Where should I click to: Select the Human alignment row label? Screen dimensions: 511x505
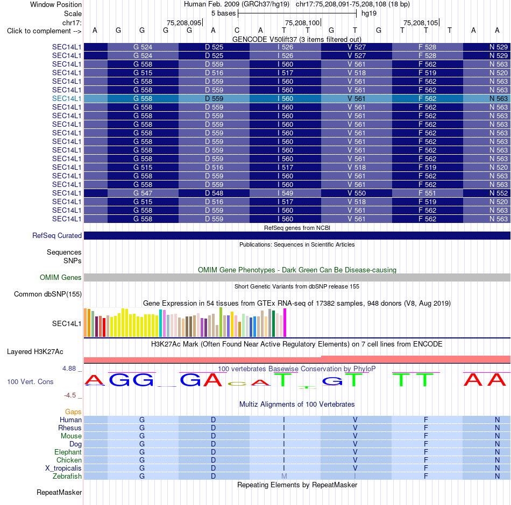coord(70,420)
